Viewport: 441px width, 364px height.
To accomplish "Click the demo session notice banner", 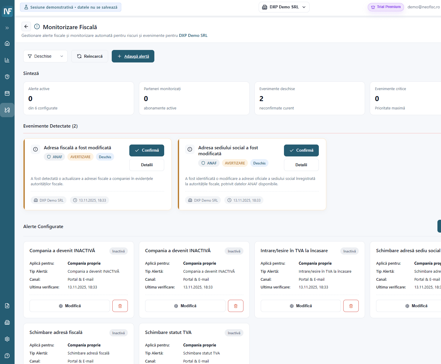I will click(x=71, y=7).
